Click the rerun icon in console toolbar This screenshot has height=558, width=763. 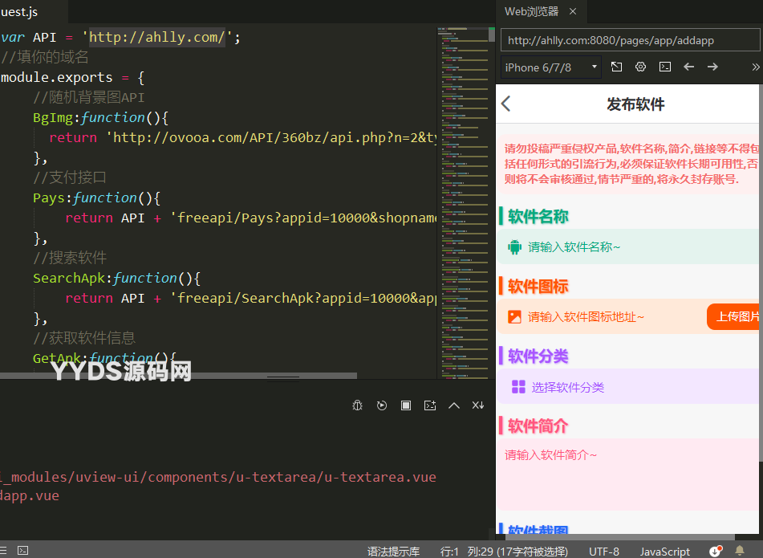pyautogui.click(x=382, y=405)
